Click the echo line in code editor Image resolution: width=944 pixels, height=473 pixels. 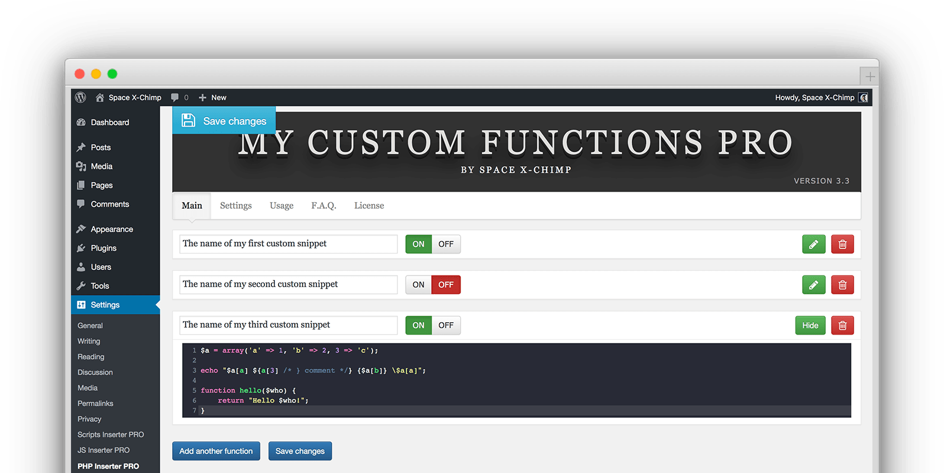(x=313, y=371)
